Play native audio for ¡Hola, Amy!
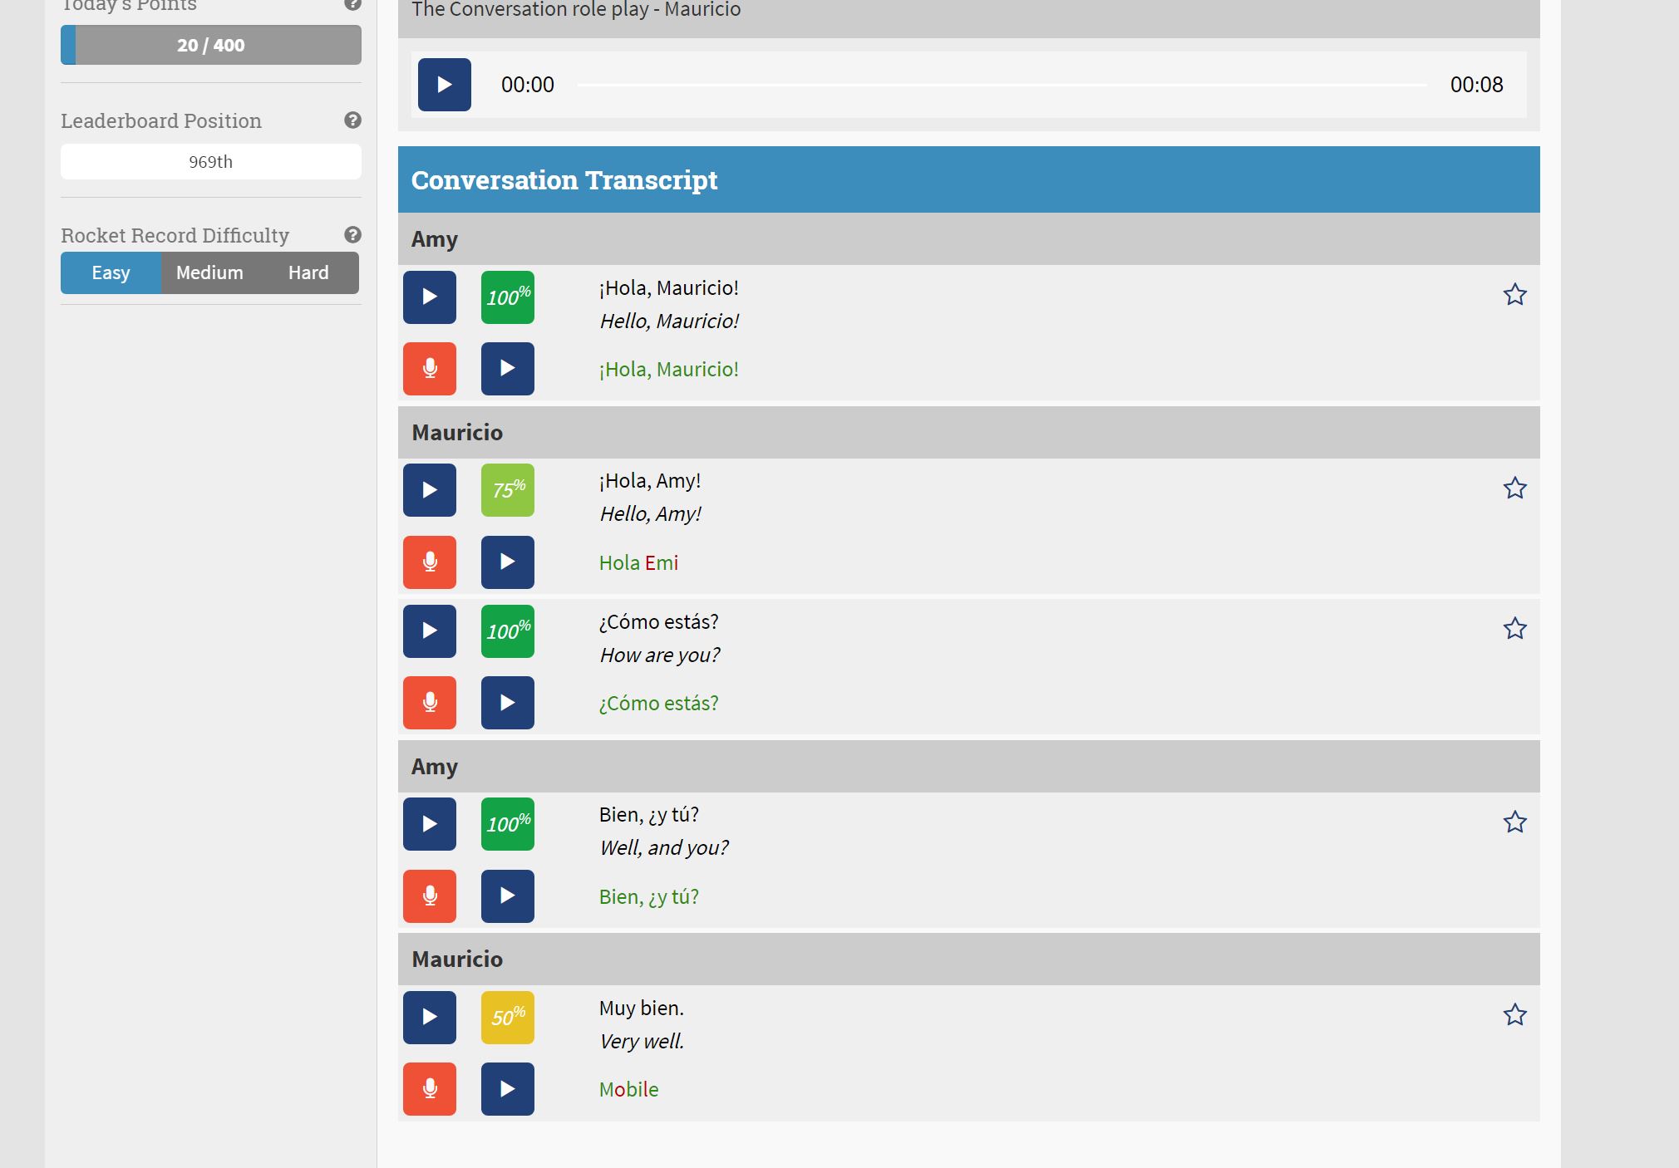The height and width of the screenshot is (1168, 1679). click(430, 490)
